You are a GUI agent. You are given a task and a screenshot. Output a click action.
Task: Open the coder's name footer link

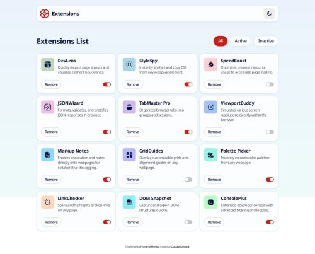coord(180,246)
